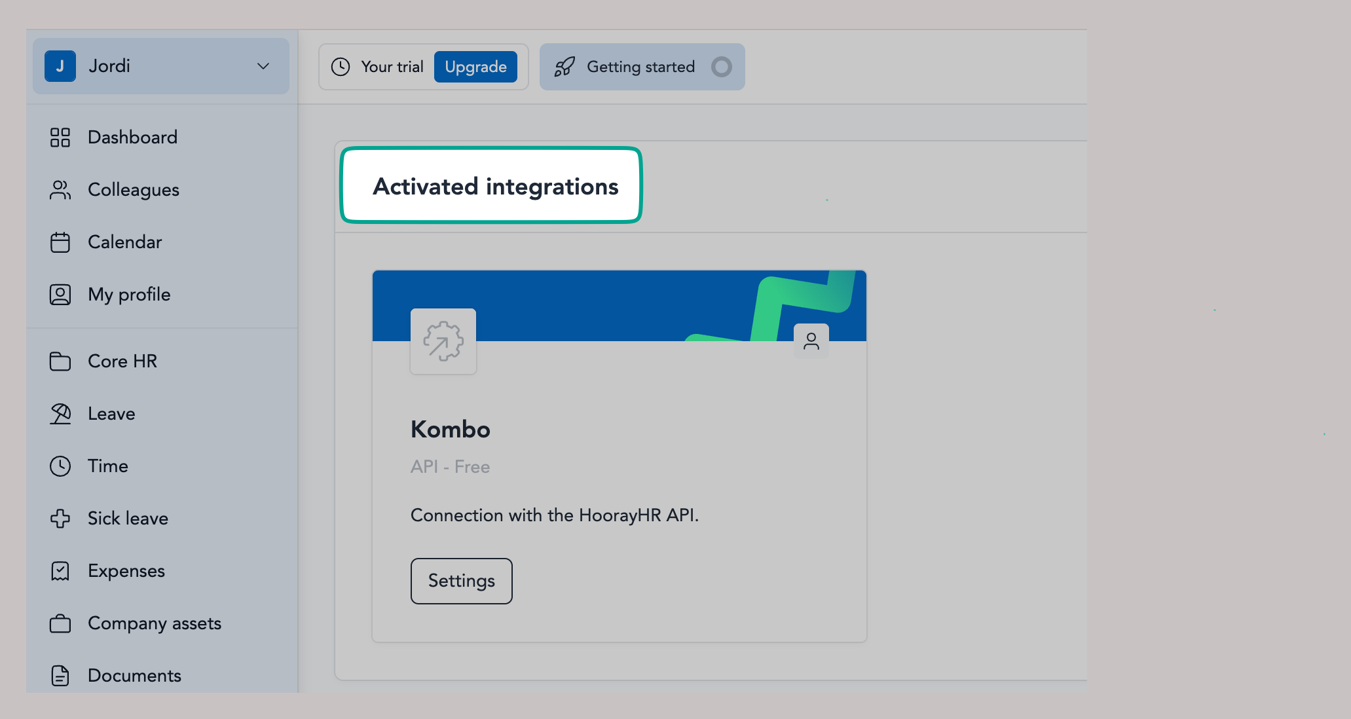Click the Your trial clock icon
This screenshot has width=1351, height=719.
coord(341,67)
